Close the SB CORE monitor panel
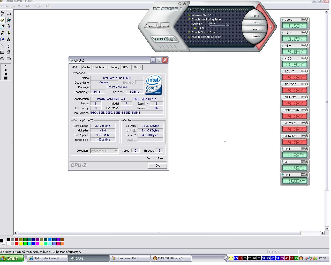The height and width of the screenshot is (265, 331). (307, 84)
